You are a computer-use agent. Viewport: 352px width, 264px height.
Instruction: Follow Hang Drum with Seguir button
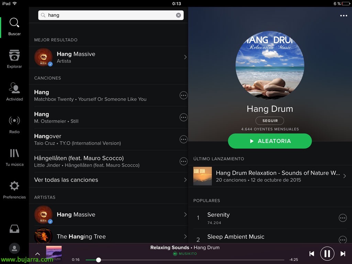pyautogui.click(x=269, y=121)
